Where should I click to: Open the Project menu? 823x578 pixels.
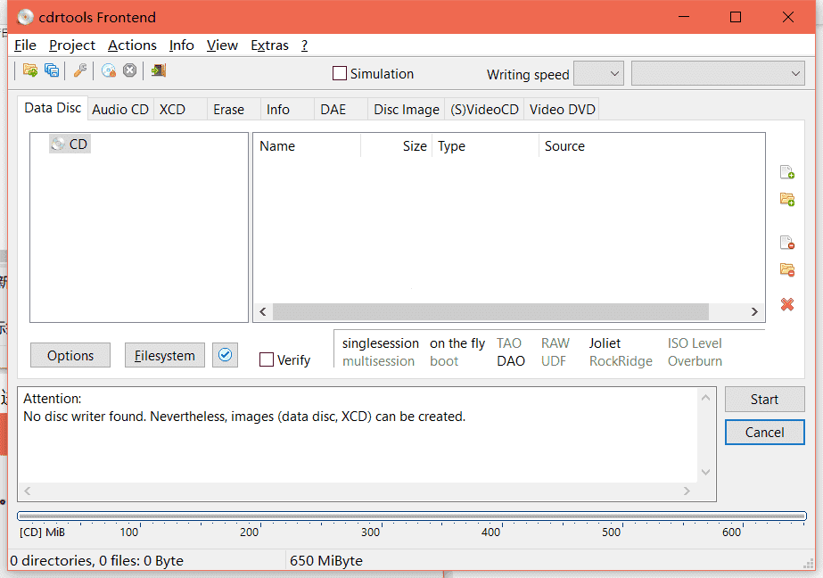tap(72, 45)
